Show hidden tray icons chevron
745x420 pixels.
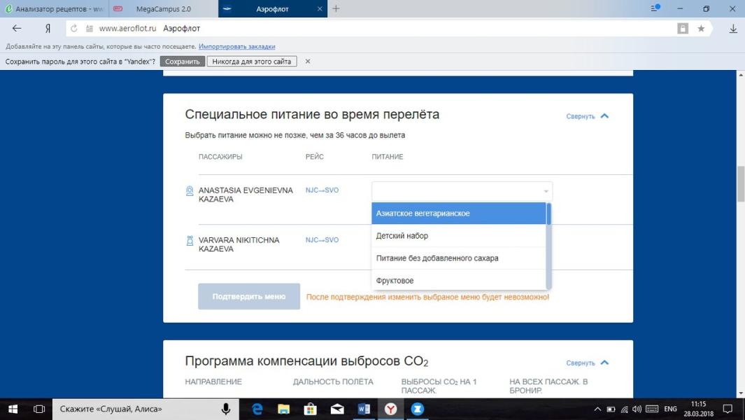click(597, 409)
